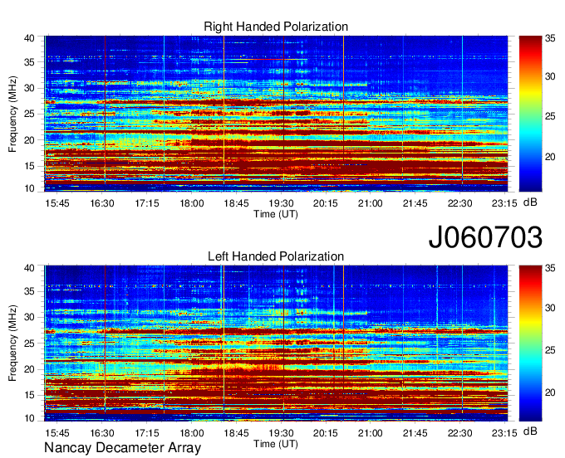
Task: Click the 25 label on top color bar
Action: 550,116
